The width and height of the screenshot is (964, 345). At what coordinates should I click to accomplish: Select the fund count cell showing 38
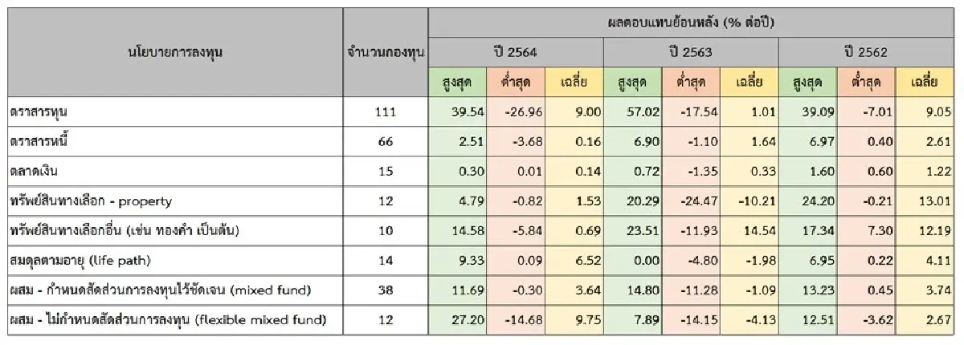[x=386, y=290]
